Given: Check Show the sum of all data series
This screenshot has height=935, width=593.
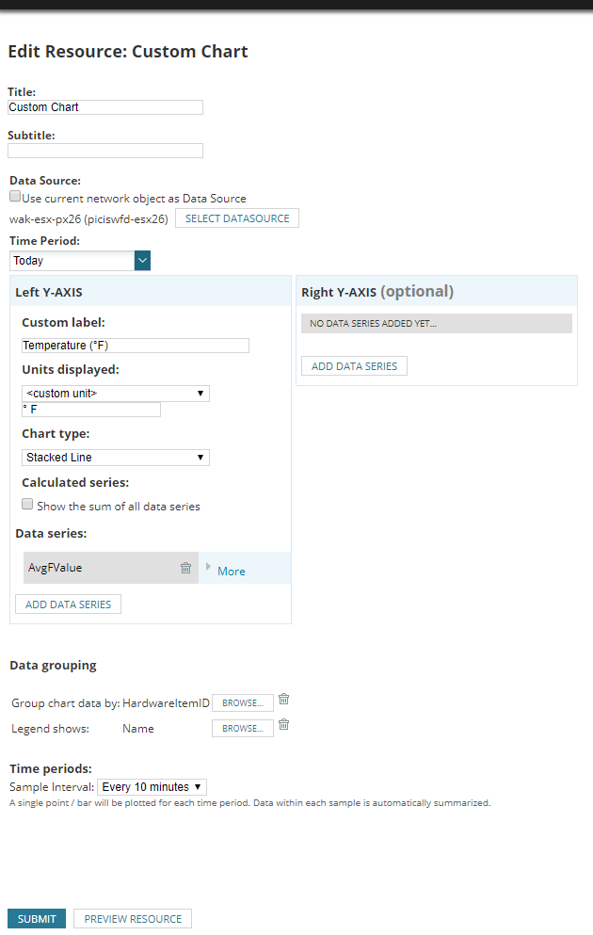Looking at the screenshot, I should (28, 505).
